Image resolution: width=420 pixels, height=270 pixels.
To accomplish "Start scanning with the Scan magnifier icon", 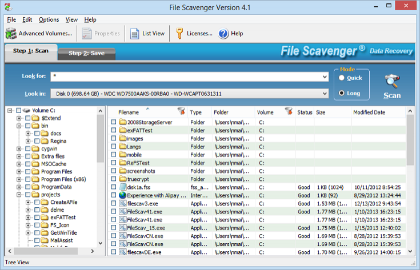I will pyautogui.click(x=392, y=82).
